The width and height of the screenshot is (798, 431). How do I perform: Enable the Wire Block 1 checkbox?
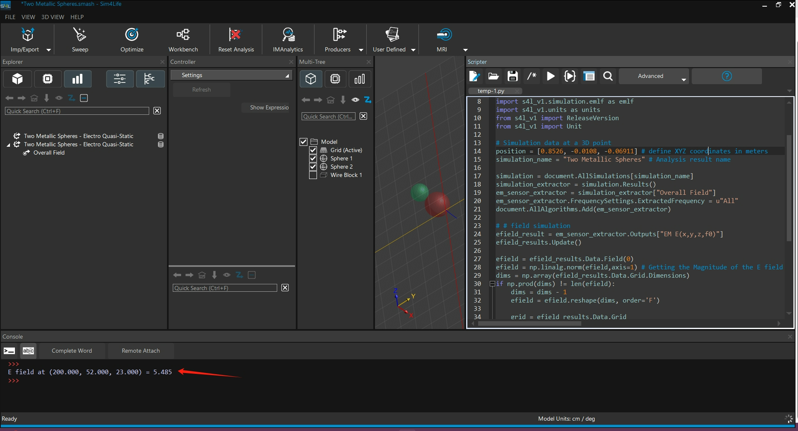pyautogui.click(x=313, y=175)
